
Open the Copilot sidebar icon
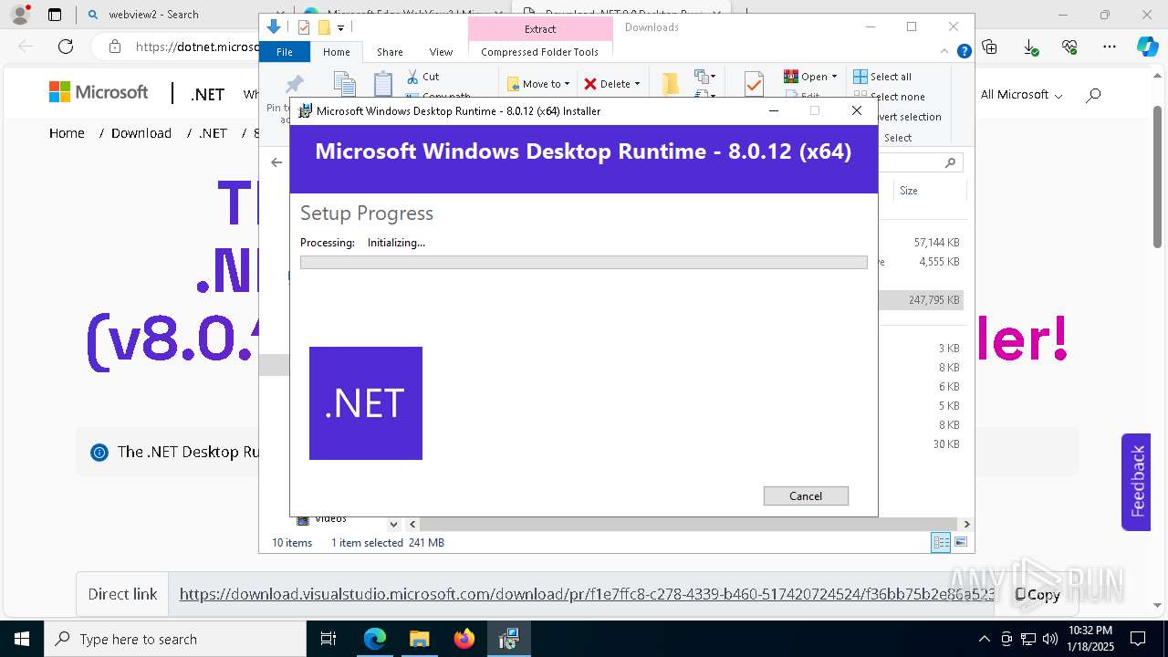[1147, 47]
